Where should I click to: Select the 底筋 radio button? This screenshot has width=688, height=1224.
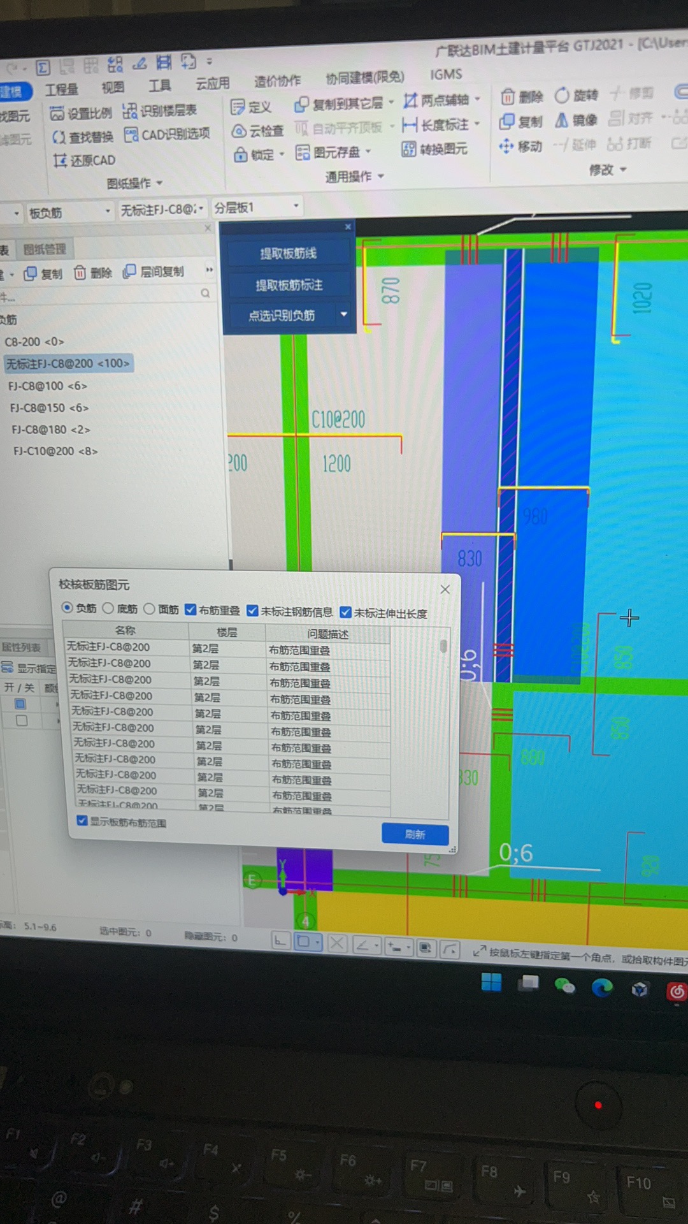108,608
